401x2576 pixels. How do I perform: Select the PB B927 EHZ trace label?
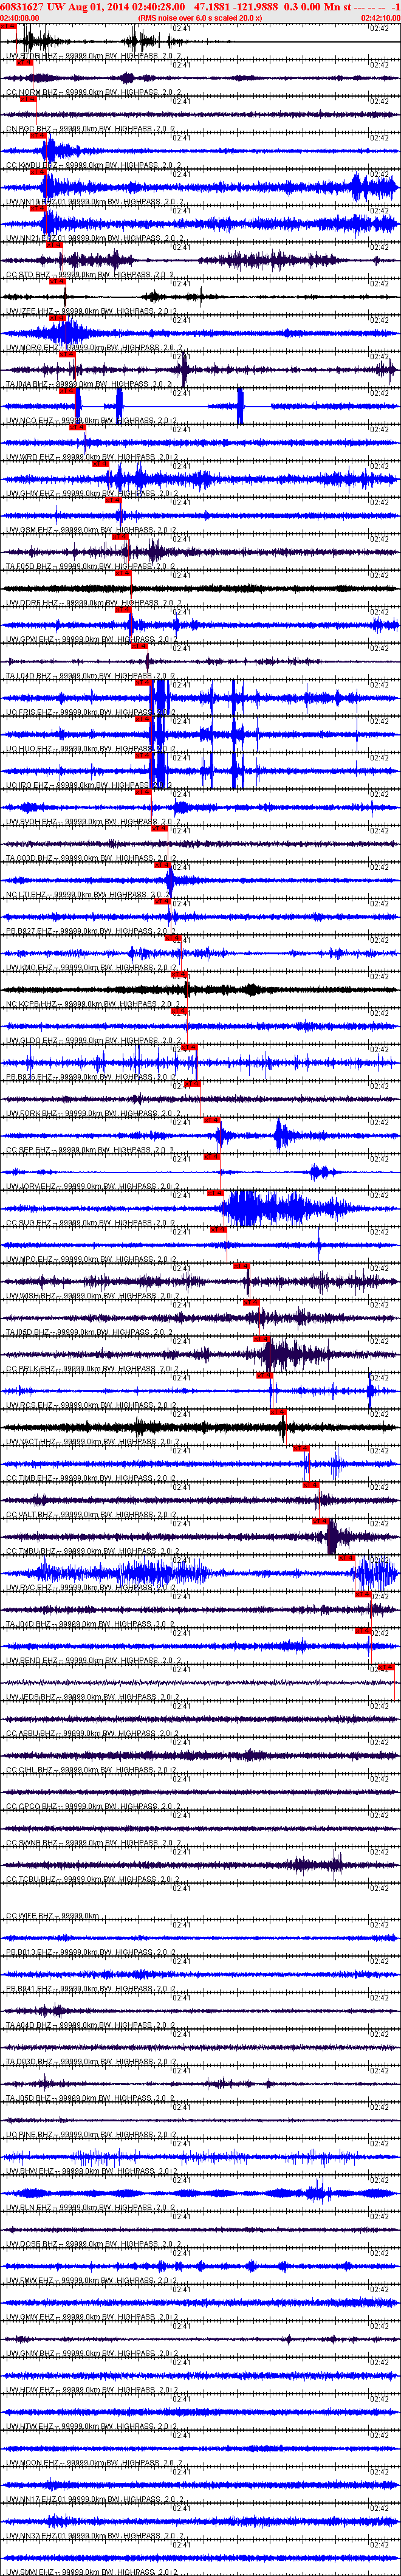pos(92,932)
